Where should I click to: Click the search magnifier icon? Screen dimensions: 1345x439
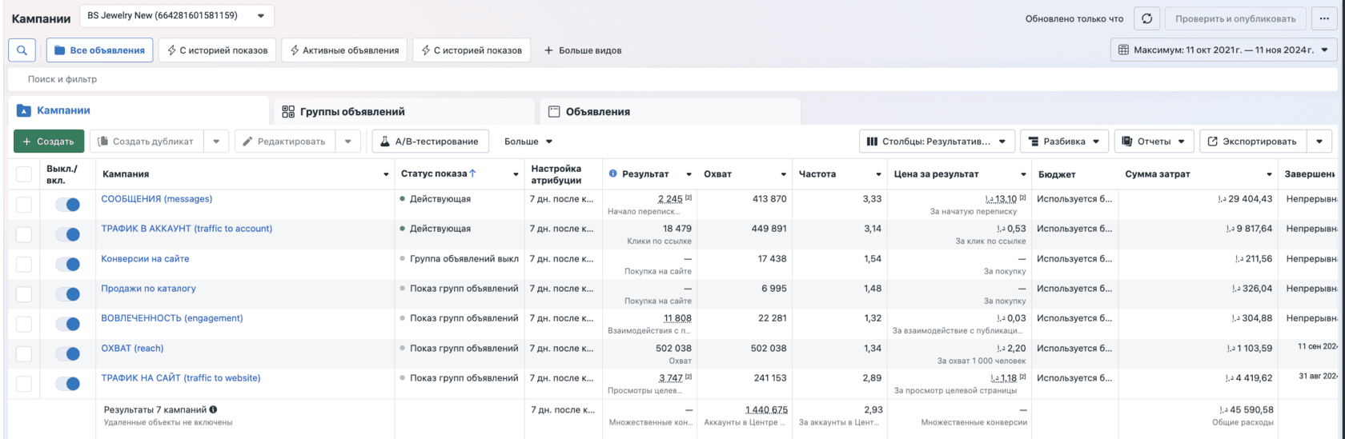click(22, 50)
